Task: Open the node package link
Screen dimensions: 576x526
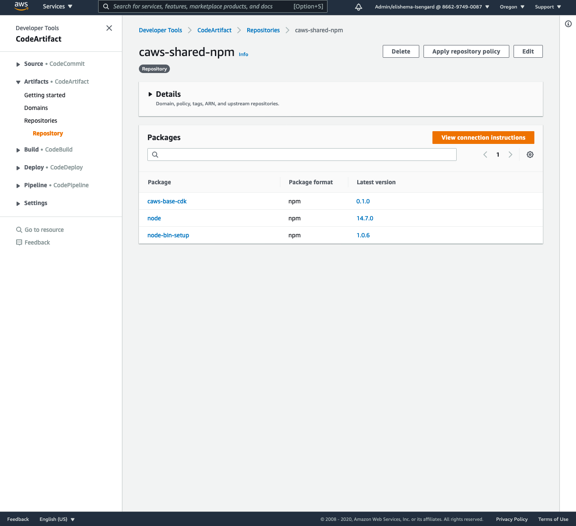Action: (154, 218)
